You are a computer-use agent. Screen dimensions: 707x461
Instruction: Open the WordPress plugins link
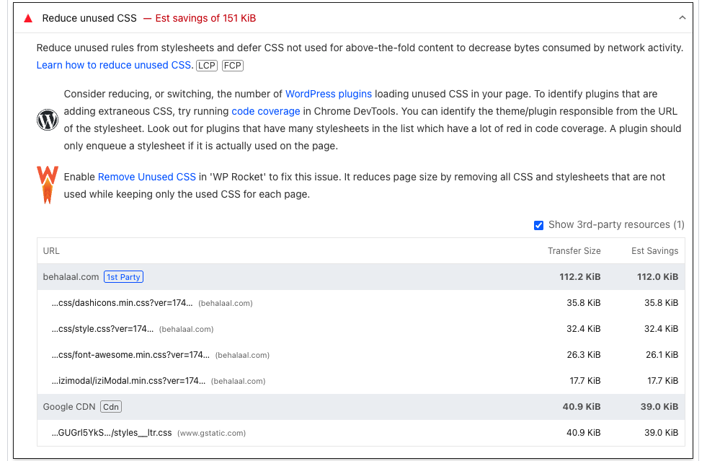pos(329,94)
